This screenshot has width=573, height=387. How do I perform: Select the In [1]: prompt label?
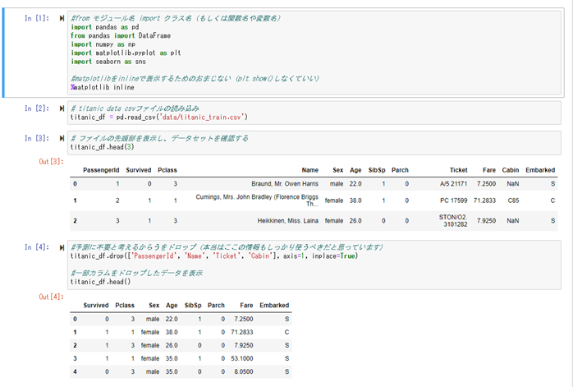tap(37, 18)
